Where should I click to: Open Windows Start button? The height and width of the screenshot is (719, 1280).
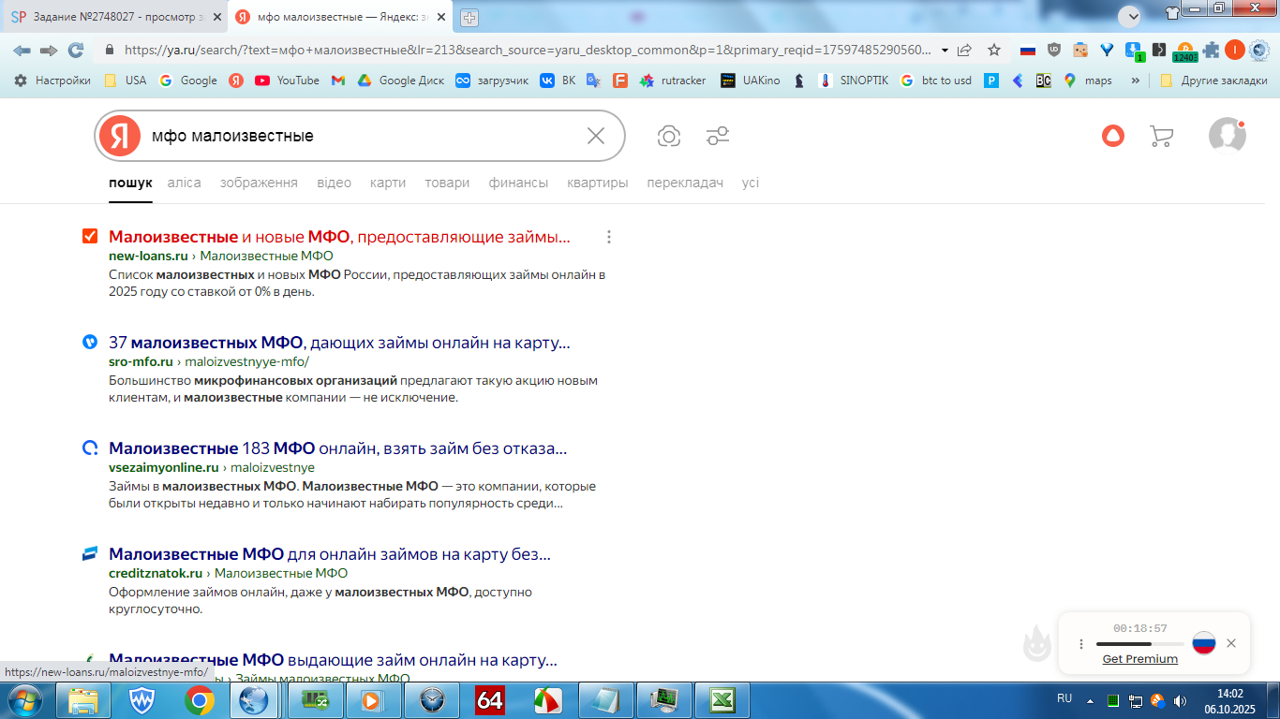coord(23,700)
